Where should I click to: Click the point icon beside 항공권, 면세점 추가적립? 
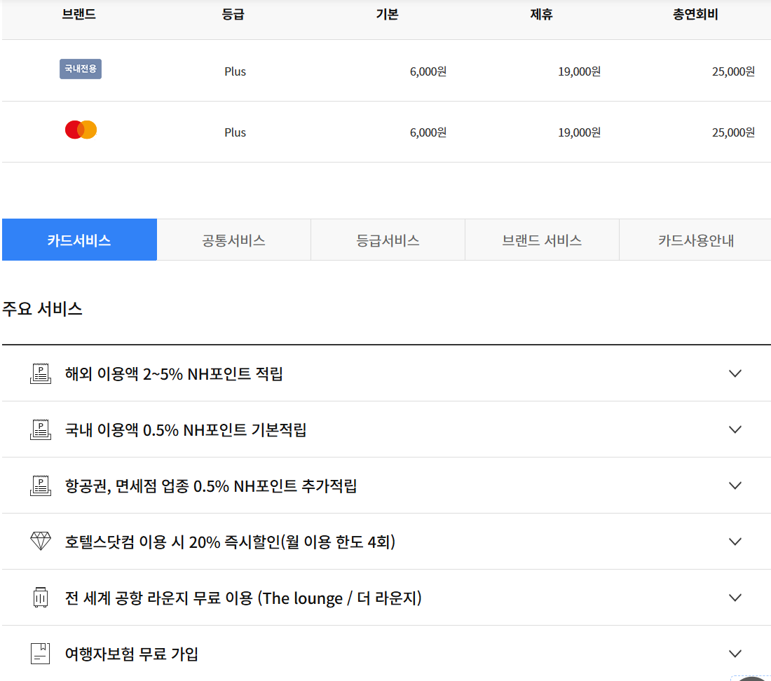41,486
